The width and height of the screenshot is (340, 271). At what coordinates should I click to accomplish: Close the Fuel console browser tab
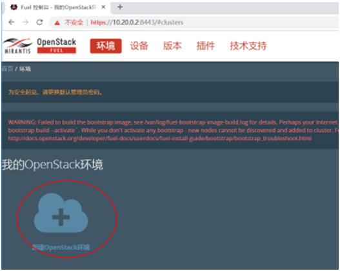click(x=103, y=7)
